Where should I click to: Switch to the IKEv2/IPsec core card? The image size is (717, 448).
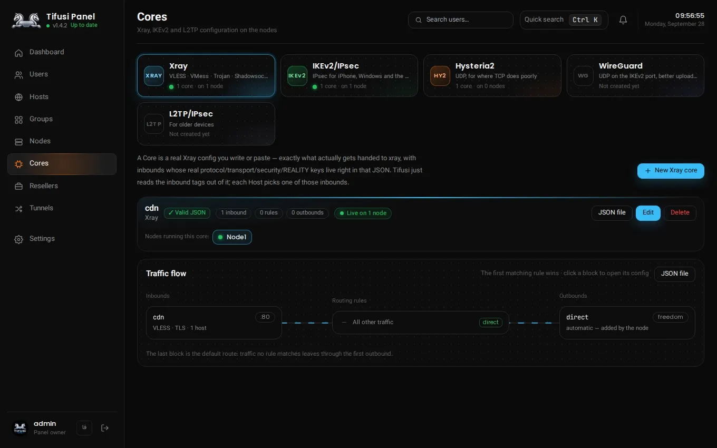[349, 76]
